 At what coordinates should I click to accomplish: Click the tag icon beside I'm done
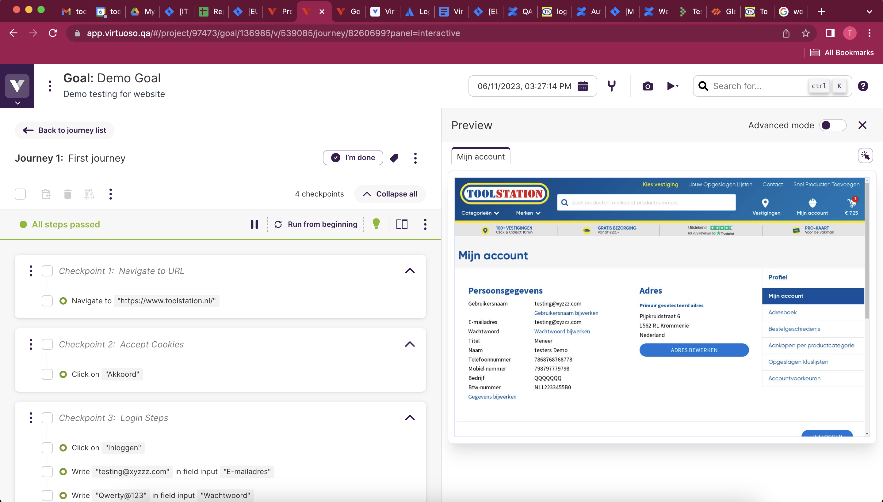tap(394, 158)
